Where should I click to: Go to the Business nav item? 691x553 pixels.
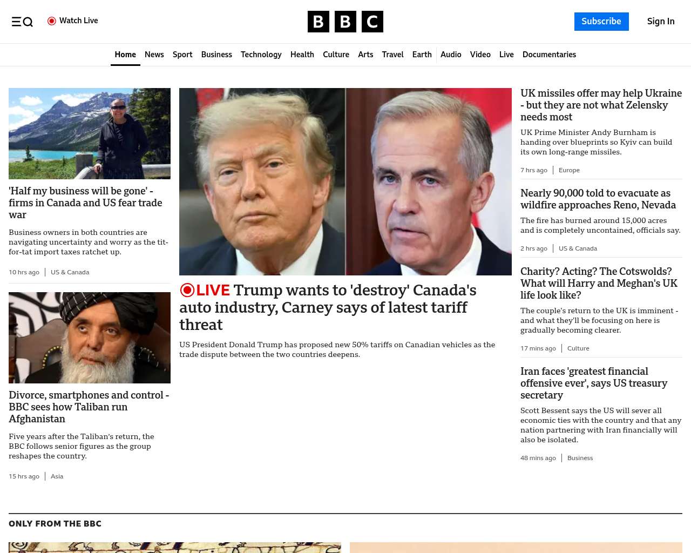pyautogui.click(x=216, y=55)
